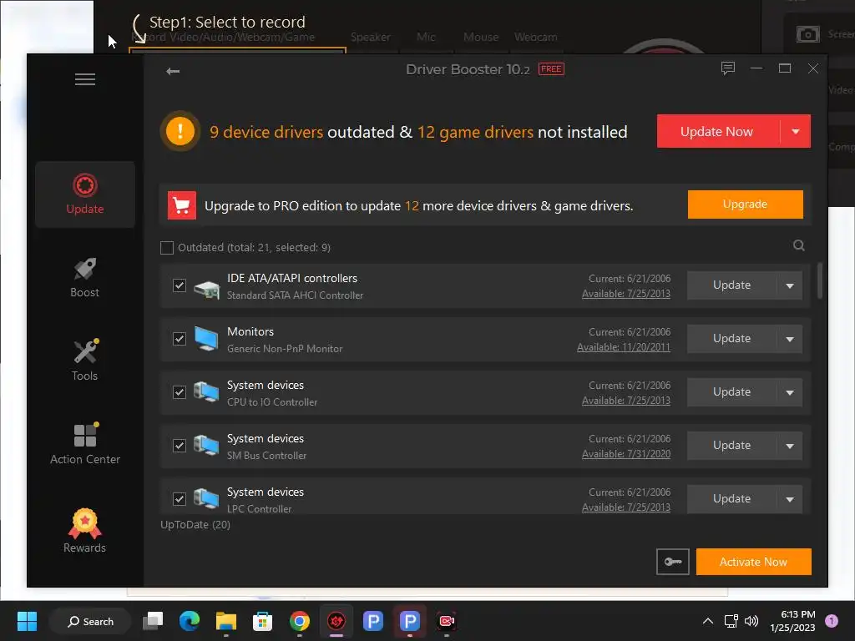The image size is (855, 641).
Task: Click the CPU to IO Controller device icon
Action: click(x=206, y=392)
